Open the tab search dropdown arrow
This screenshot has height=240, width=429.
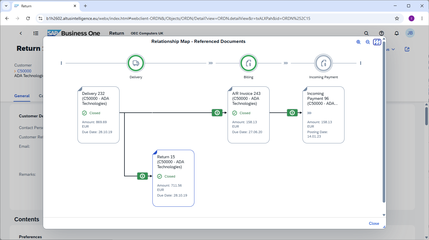click(x=6, y=6)
